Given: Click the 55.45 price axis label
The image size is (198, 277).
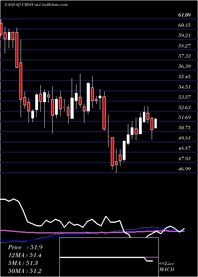Looking at the screenshot, I should (185, 77).
